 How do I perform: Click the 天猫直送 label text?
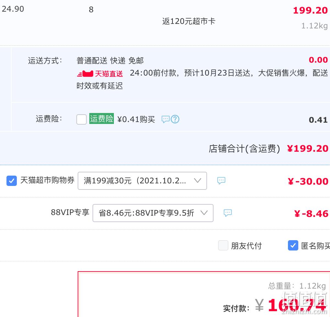pos(109,74)
